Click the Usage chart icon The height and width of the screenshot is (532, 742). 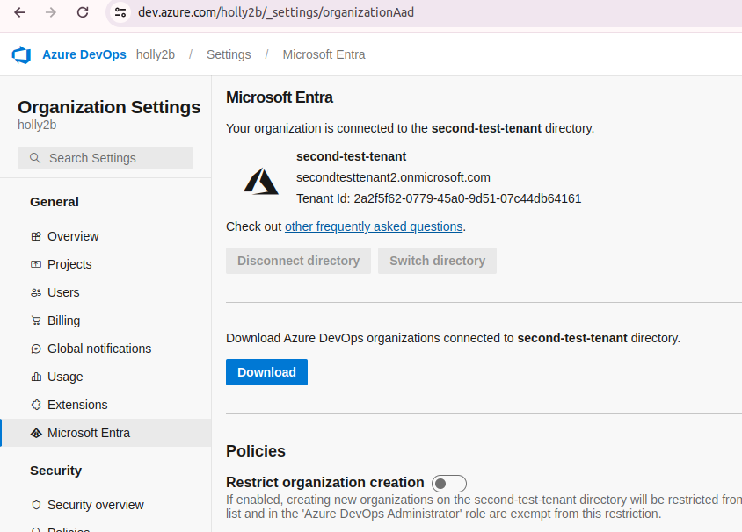[x=36, y=377]
